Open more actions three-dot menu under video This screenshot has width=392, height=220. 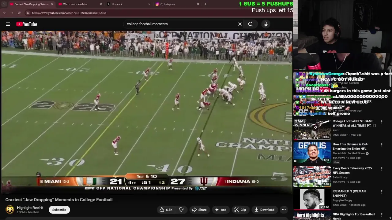(284, 210)
